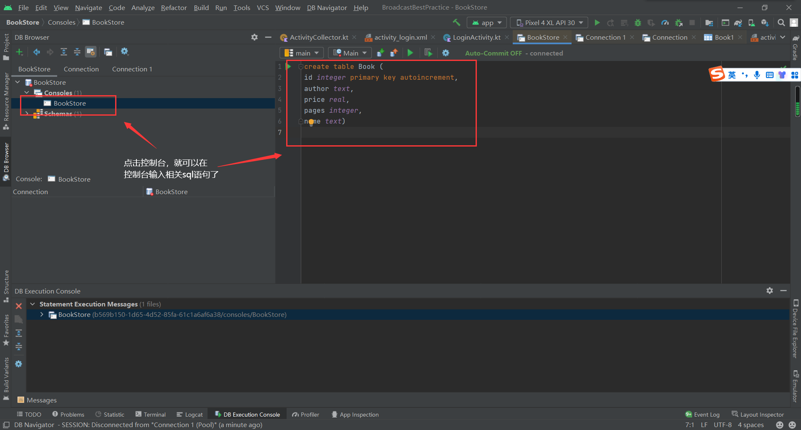This screenshot has height=430, width=801.
Task: Hide the DB Browser panel
Action: 268,37
